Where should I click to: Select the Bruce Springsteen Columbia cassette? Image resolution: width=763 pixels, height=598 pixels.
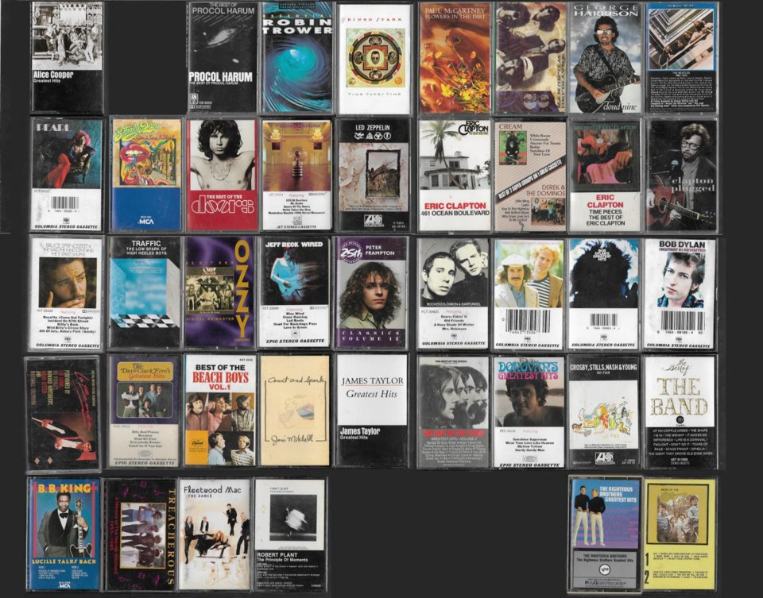pos(66,292)
